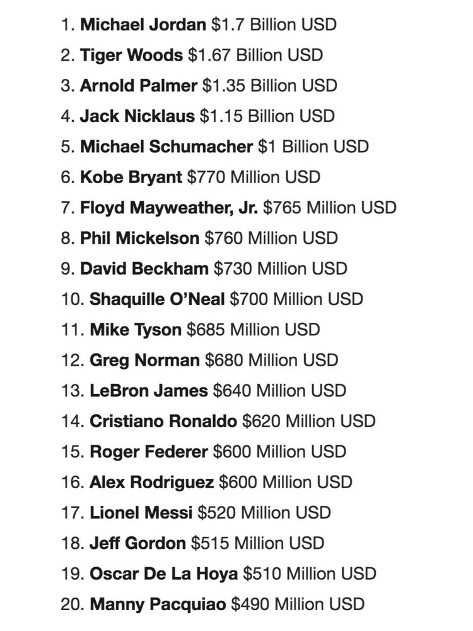This screenshot has width=473, height=631.
Task: Click the Manny Pacquiao name
Action: (158, 604)
